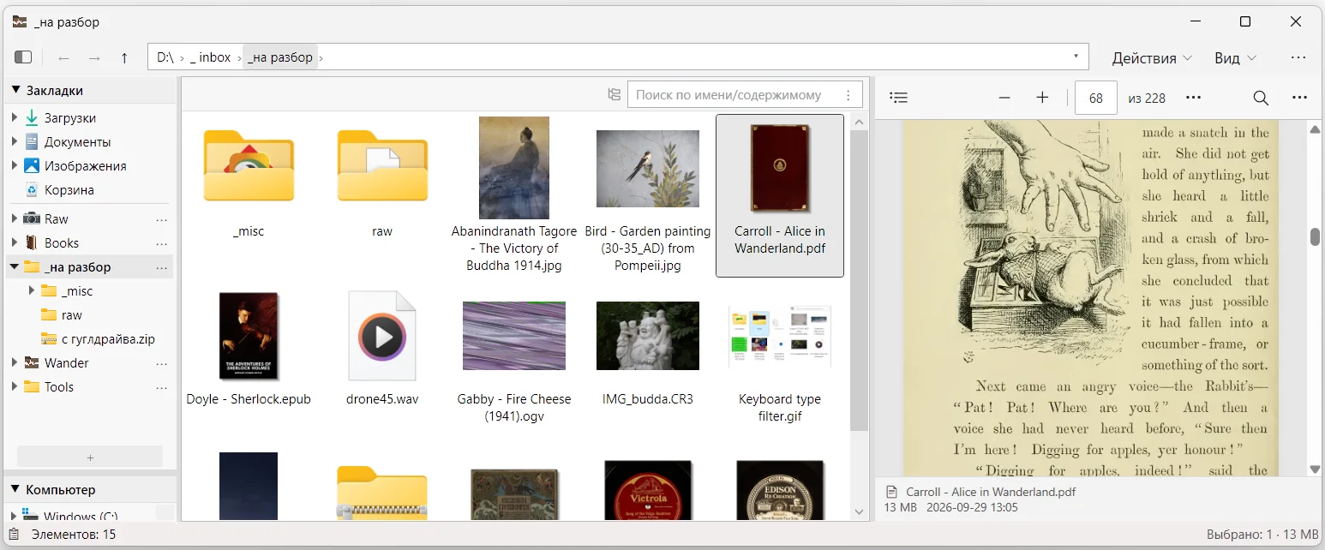The height and width of the screenshot is (550, 1325).
Task: Expand the Загрузки tree item
Action: (x=15, y=117)
